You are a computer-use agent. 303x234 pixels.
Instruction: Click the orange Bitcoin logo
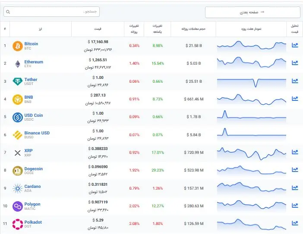[x=18, y=46]
